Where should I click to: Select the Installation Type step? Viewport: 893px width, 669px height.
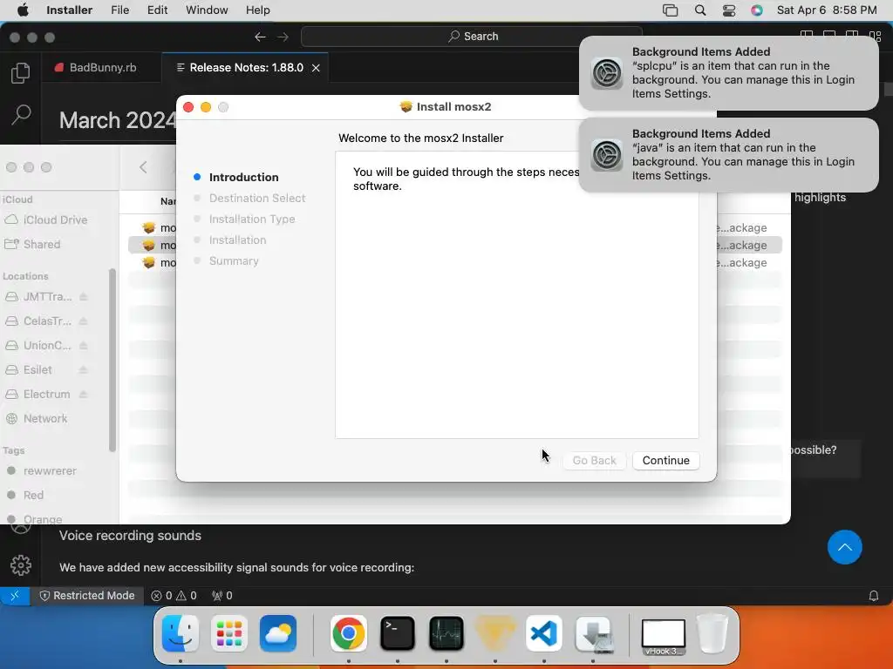point(252,219)
